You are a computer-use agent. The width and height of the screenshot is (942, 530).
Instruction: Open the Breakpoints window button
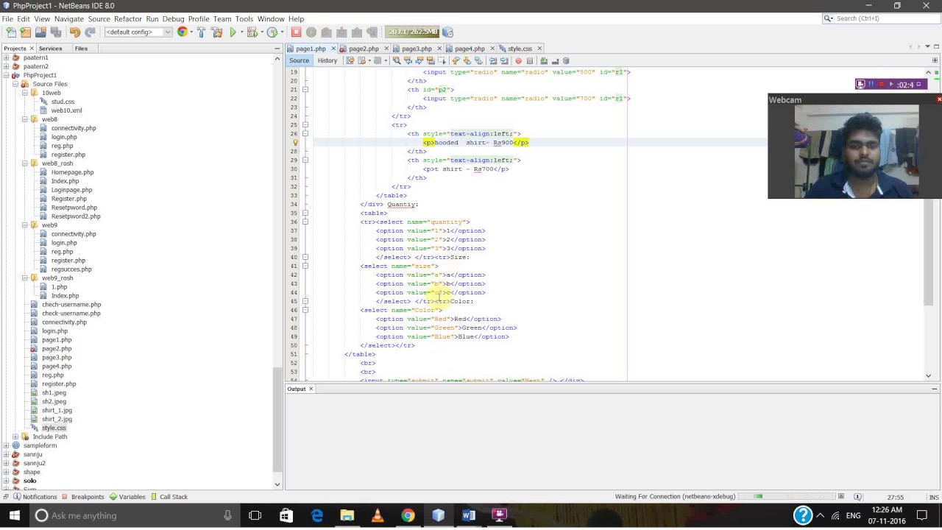[x=82, y=497]
